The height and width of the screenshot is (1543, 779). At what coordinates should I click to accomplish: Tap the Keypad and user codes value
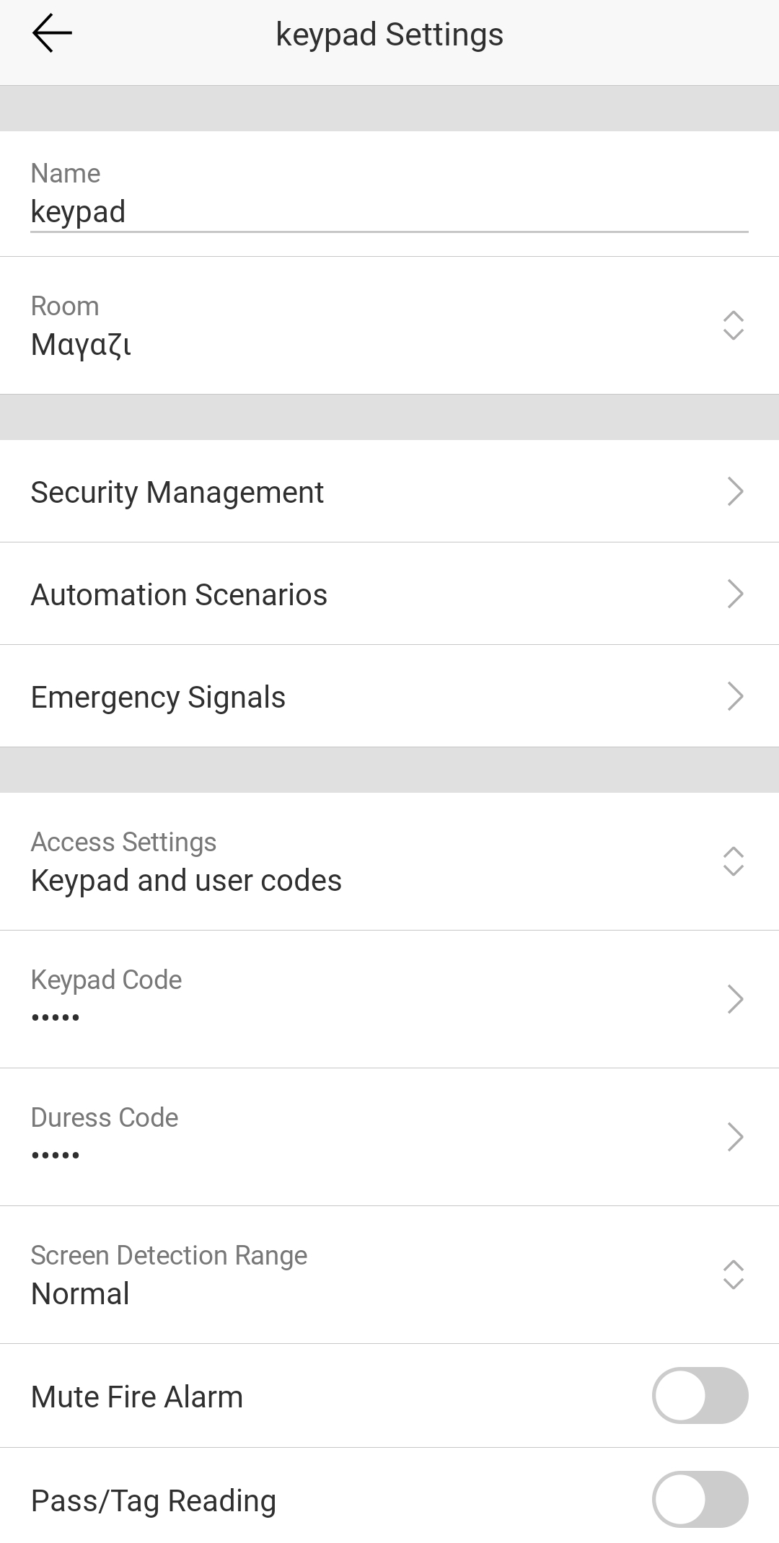(186, 880)
